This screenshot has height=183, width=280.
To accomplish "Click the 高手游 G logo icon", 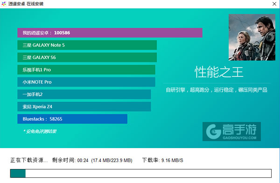I will (x=214, y=131).
